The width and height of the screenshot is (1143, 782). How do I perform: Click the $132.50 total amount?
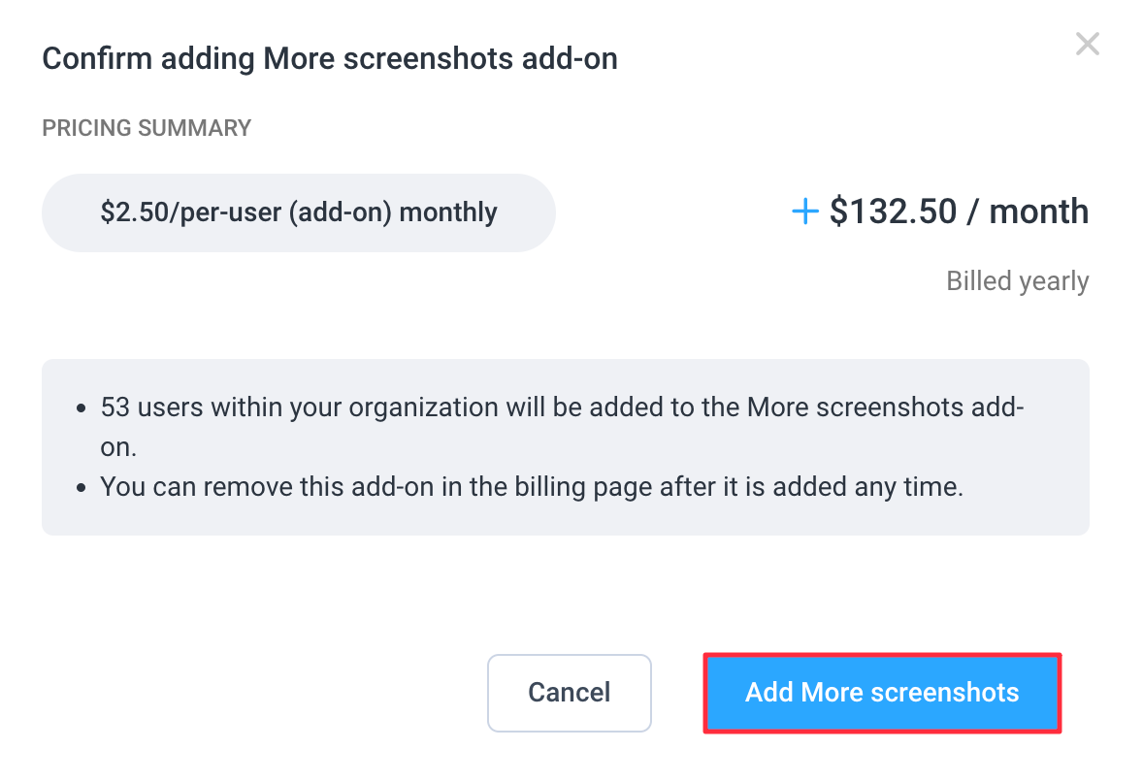click(893, 212)
